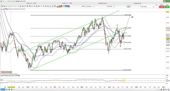Pick the trend line drawing tool

(11, 6)
